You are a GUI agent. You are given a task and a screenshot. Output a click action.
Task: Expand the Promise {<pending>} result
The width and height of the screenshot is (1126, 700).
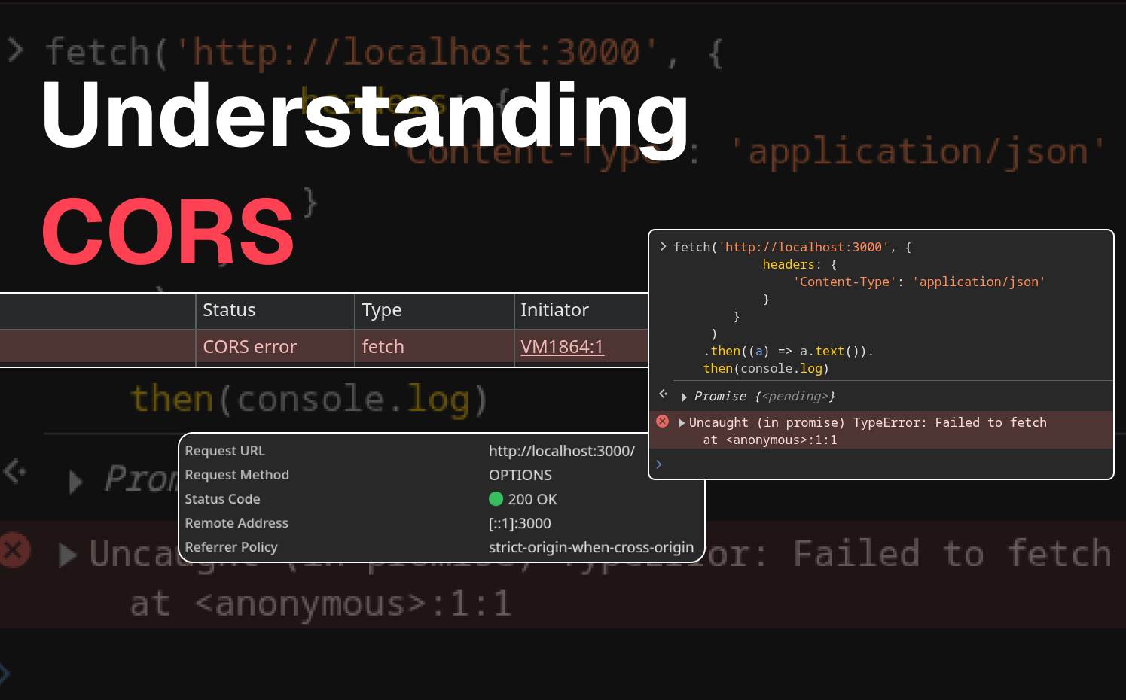[683, 396]
